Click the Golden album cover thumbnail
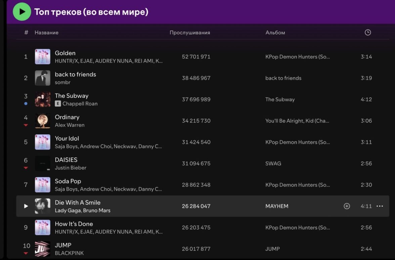This screenshot has height=260, width=395. coord(43,57)
